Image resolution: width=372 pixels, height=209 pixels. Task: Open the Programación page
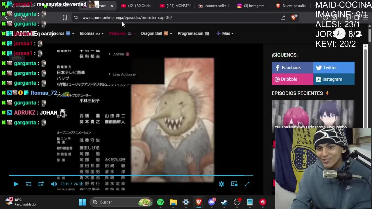click(193, 33)
